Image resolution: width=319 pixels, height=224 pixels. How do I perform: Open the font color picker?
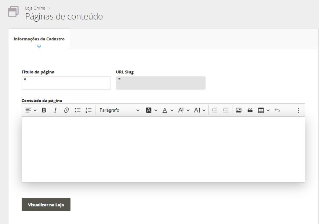click(x=168, y=110)
